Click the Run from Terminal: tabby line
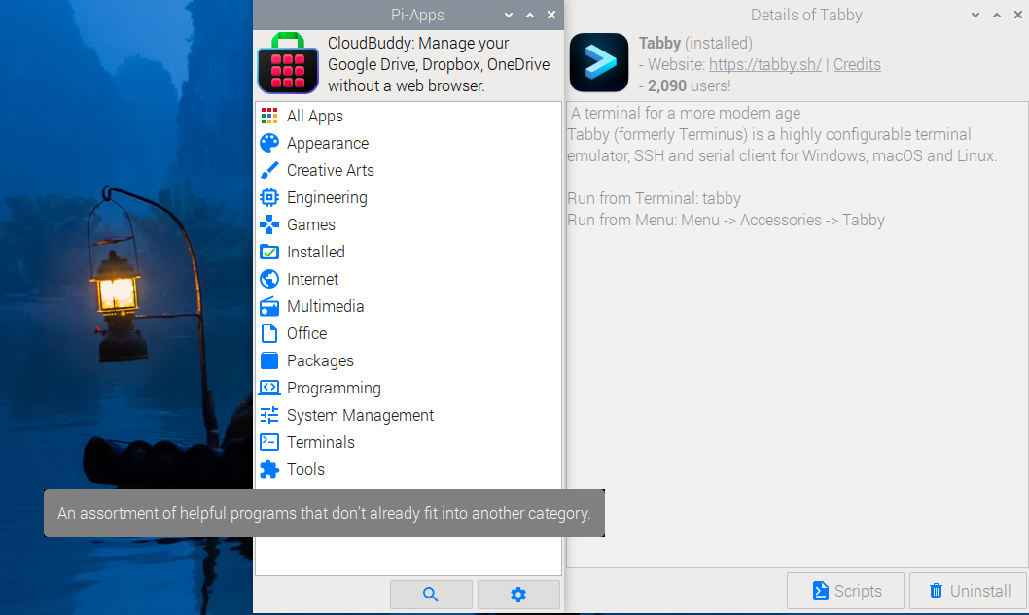 coord(654,198)
